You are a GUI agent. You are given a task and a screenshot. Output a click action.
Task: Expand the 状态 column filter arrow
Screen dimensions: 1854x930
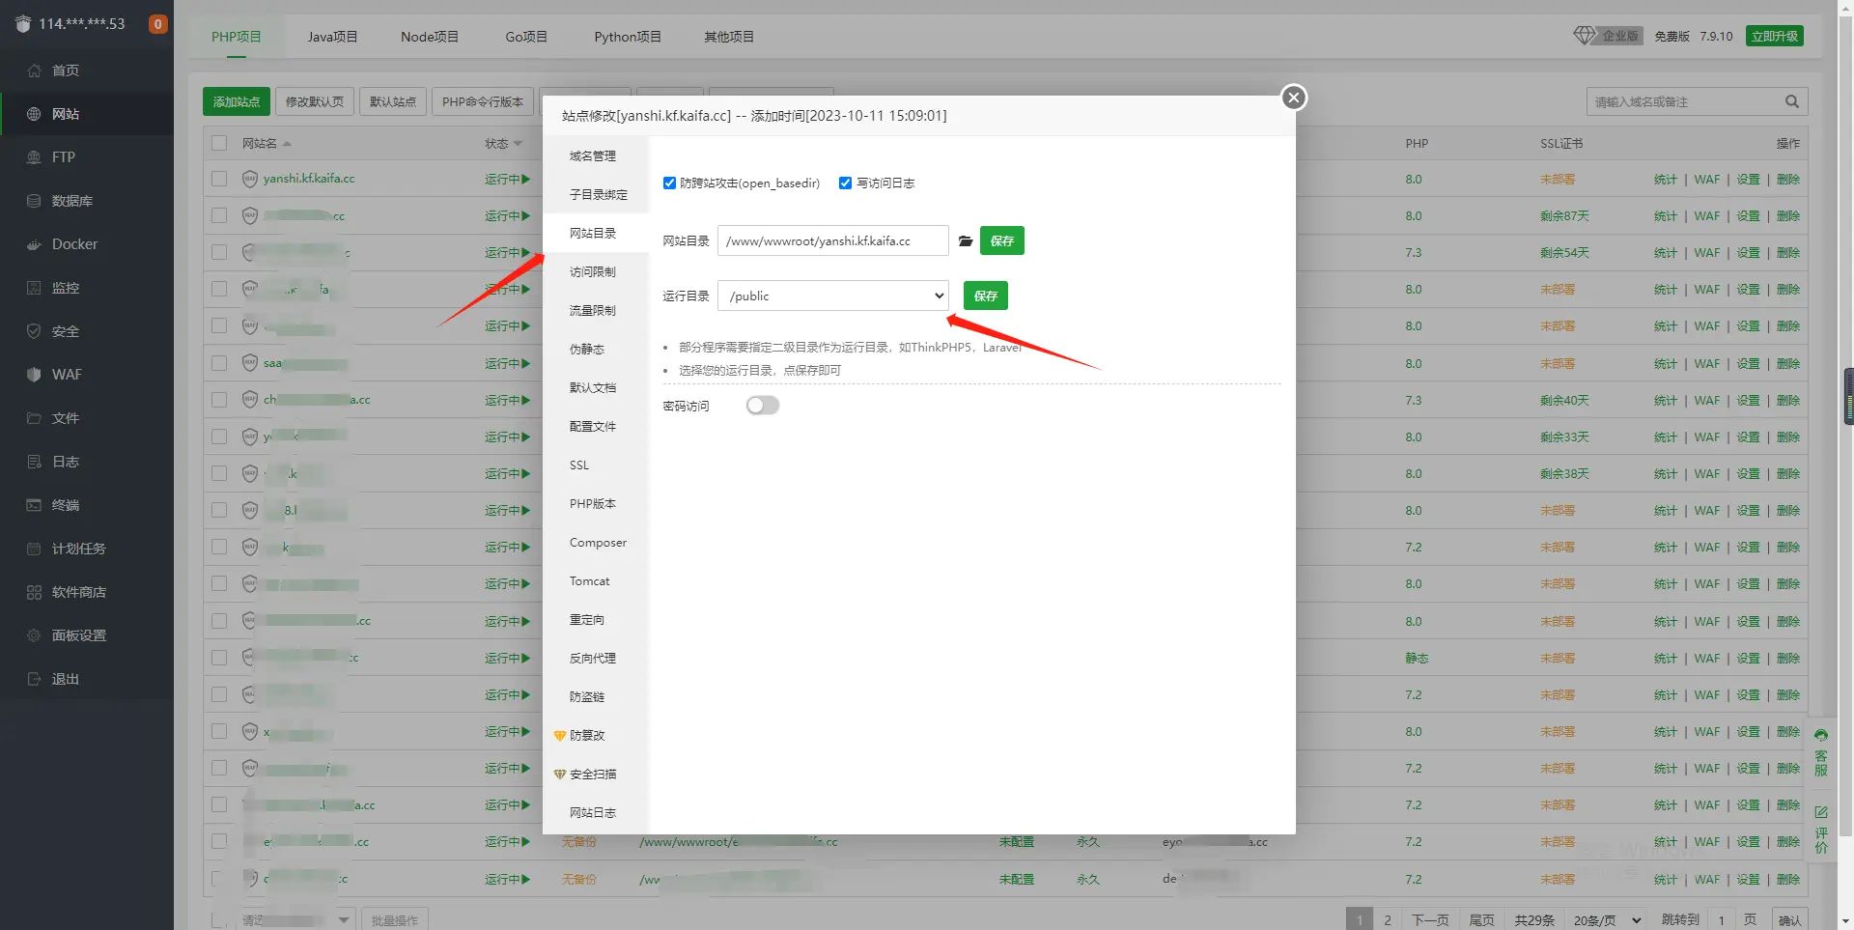(x=519, y=144)
